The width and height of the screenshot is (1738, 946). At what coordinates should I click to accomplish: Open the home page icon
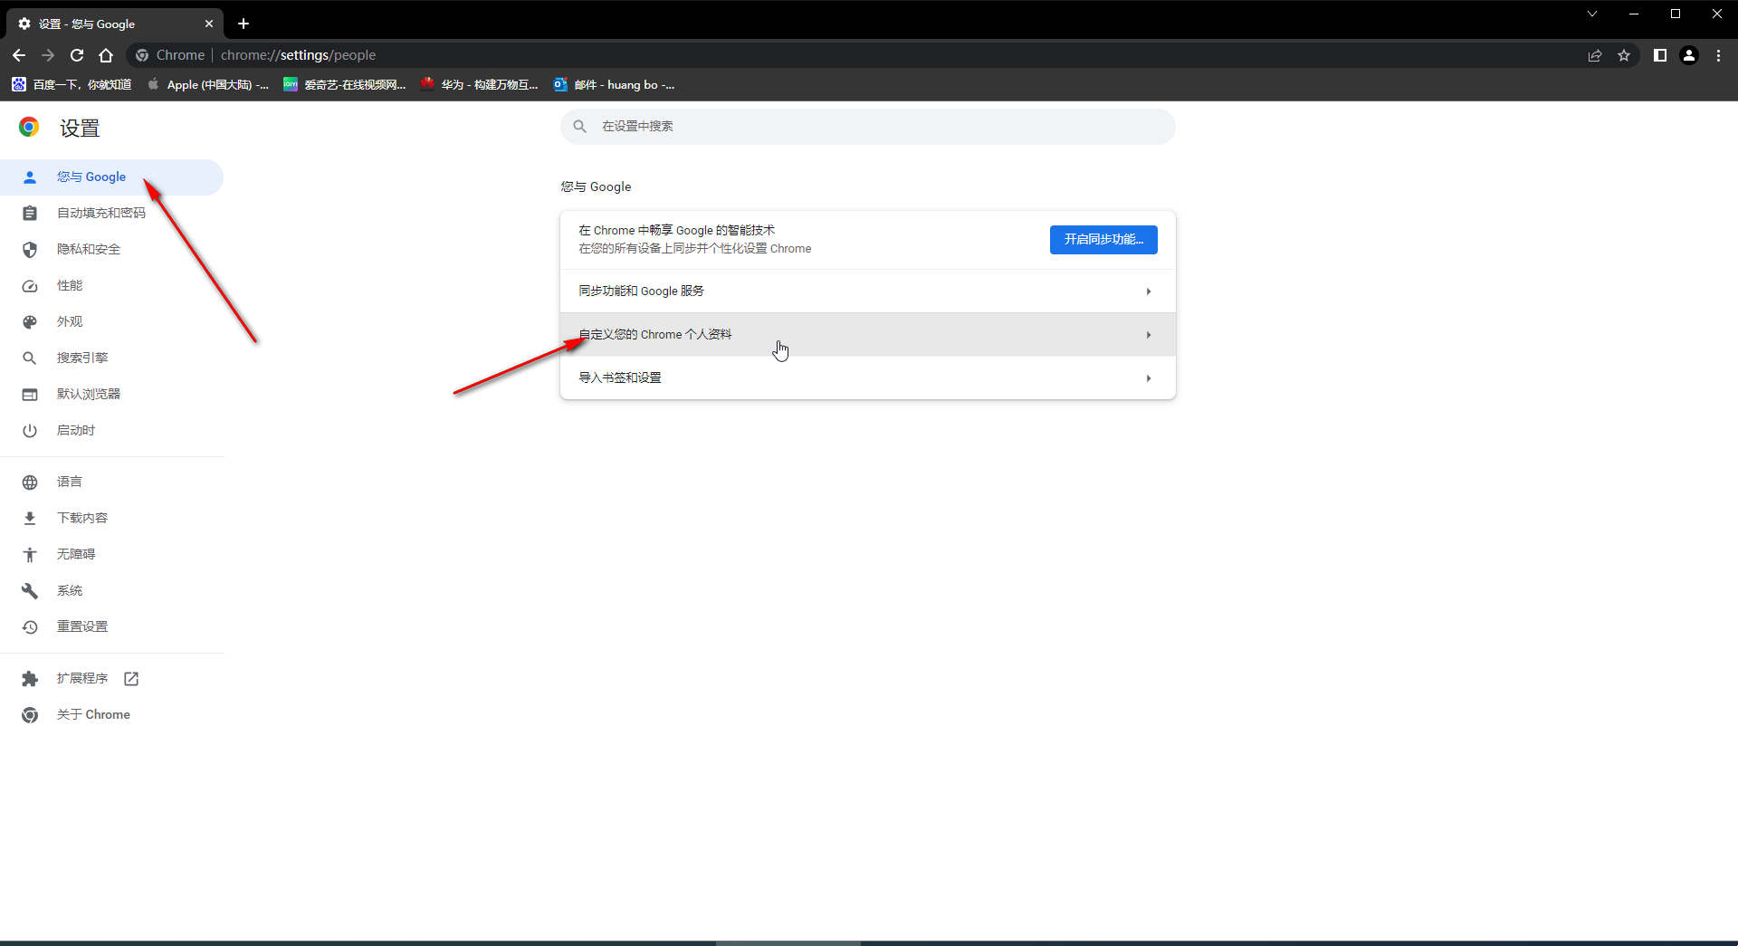(x=106, y=55)
